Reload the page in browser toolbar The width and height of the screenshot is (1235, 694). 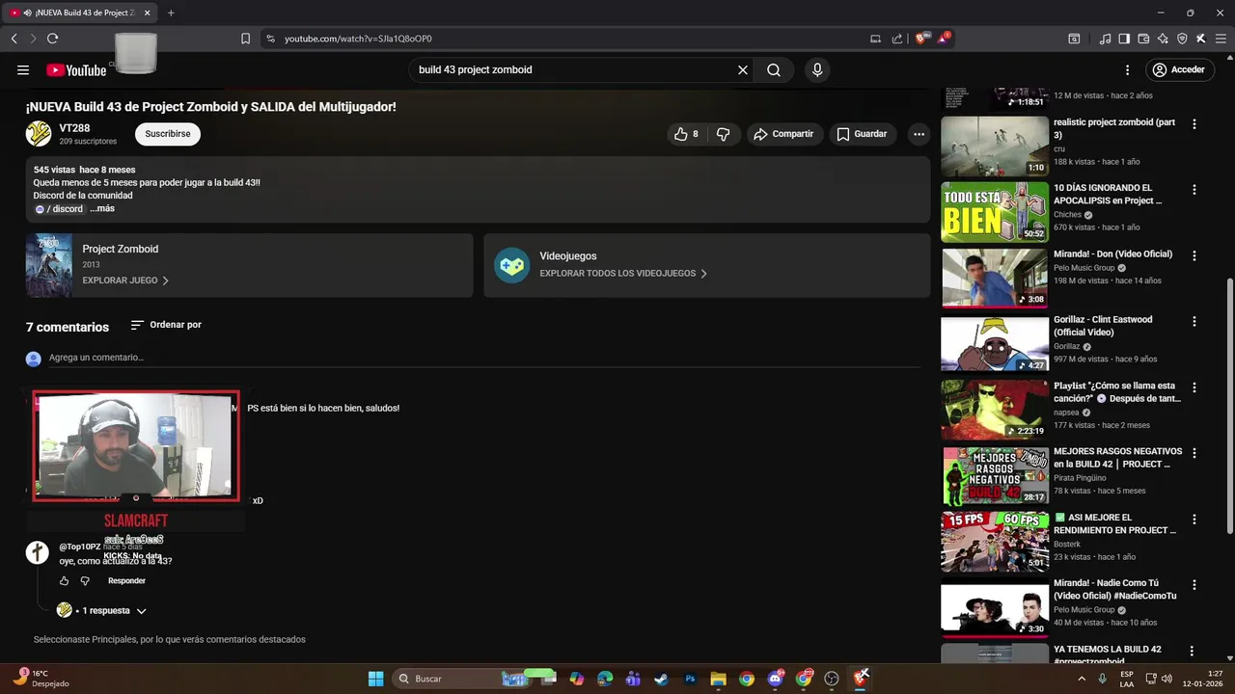(52, 39)
